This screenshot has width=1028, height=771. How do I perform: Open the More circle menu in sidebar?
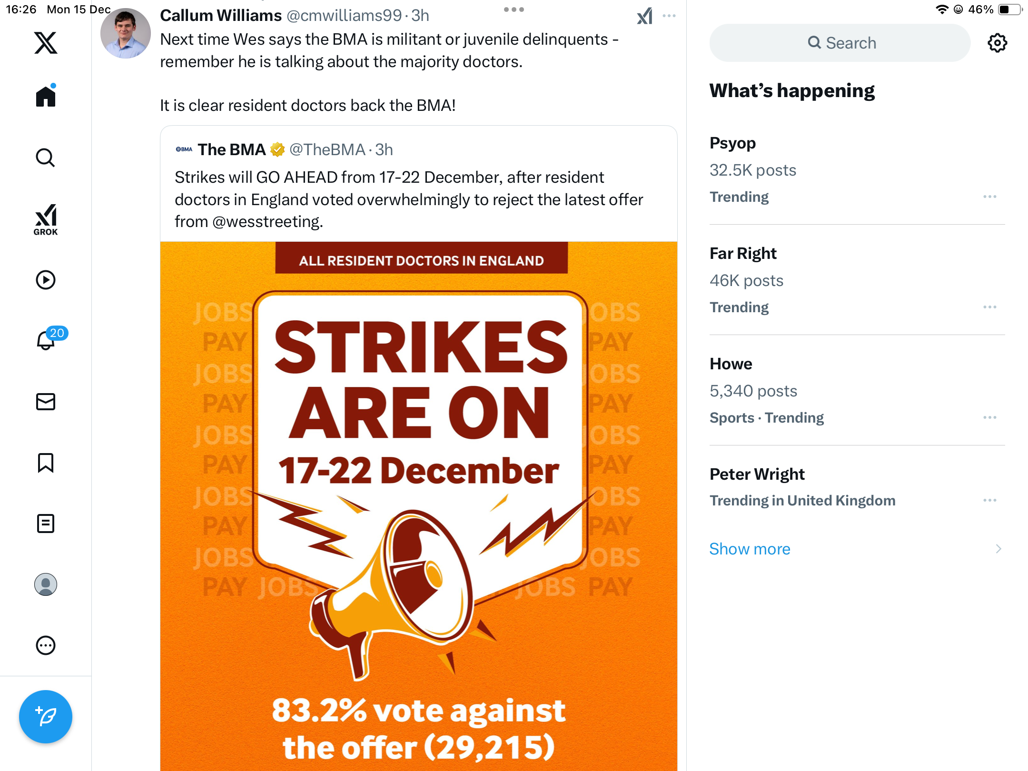[x=46, y=645]
